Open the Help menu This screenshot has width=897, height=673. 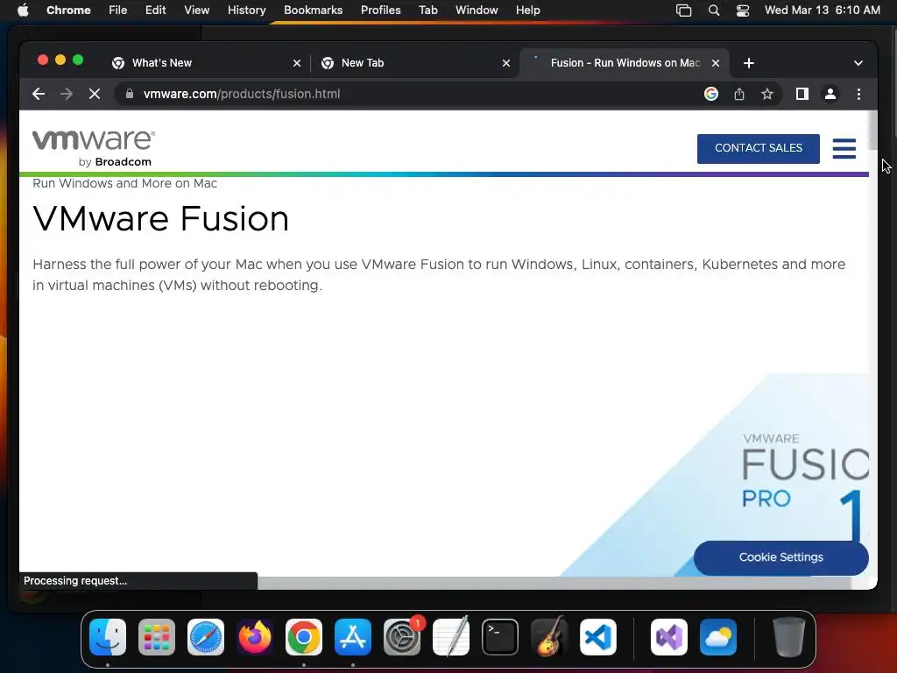pyautogui.click(x=527, y=10)
